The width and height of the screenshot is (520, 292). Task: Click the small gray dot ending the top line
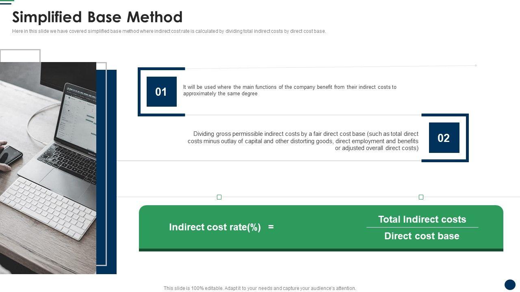tap(476, 65)
